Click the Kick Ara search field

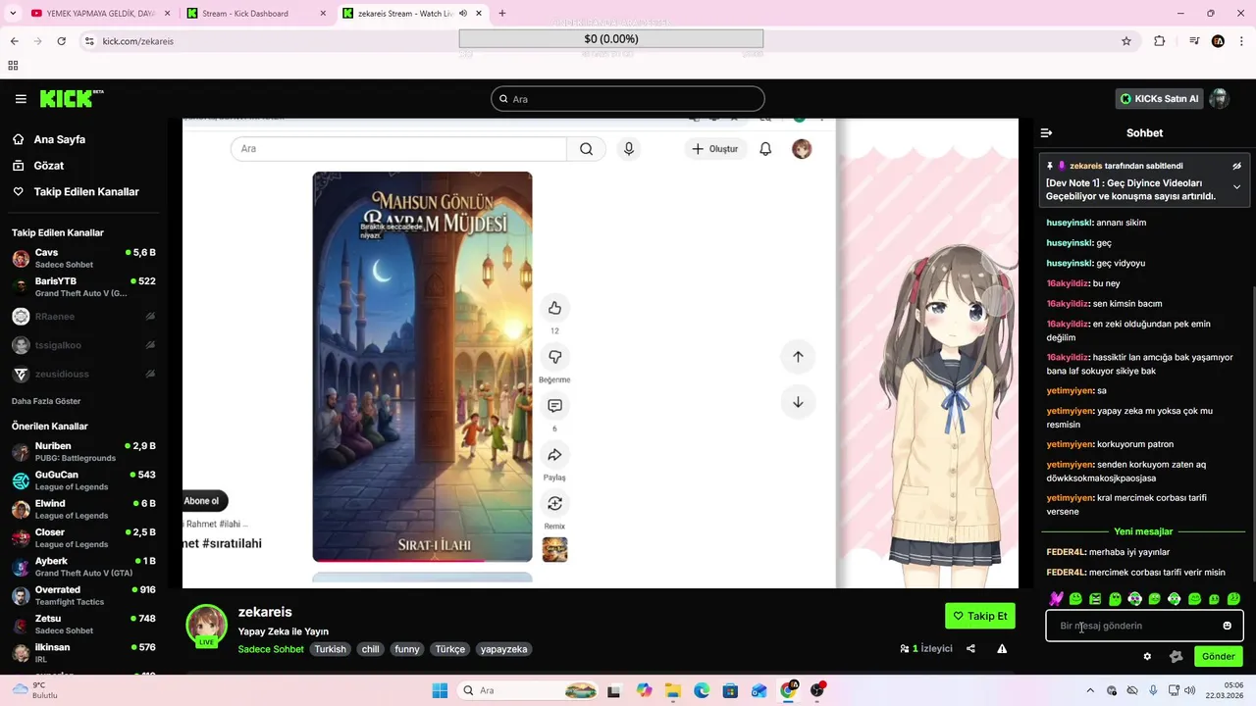tap(628, 99)
